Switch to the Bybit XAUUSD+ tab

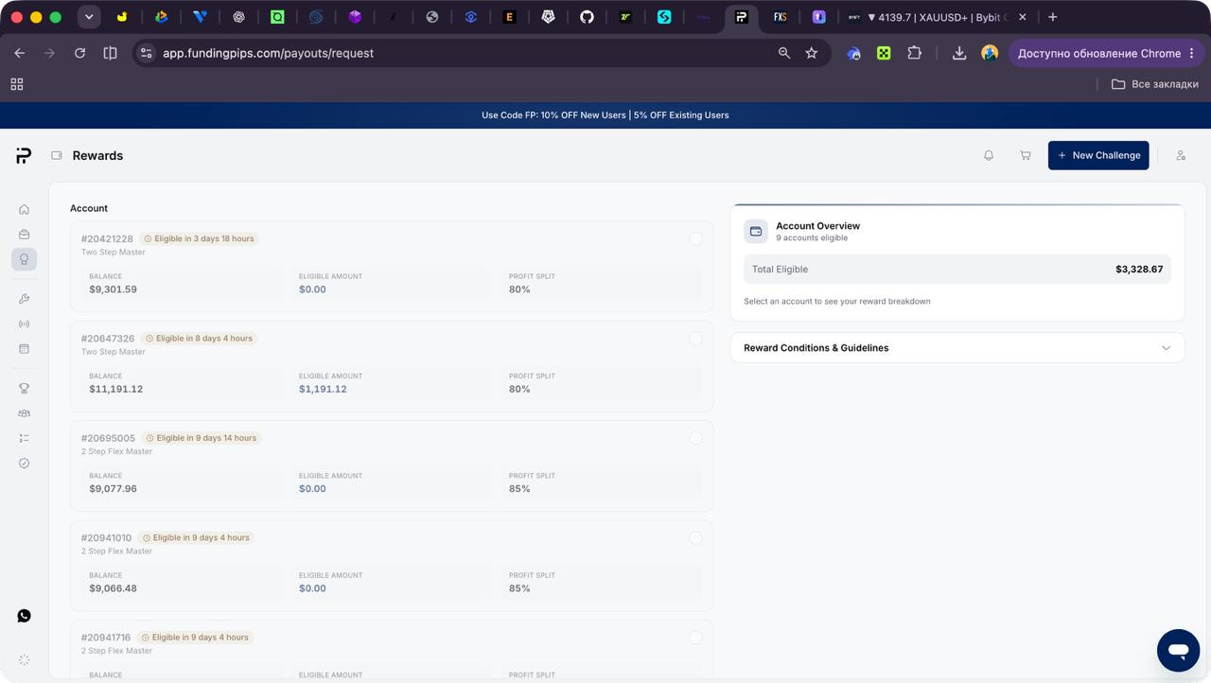pos(935,17)
